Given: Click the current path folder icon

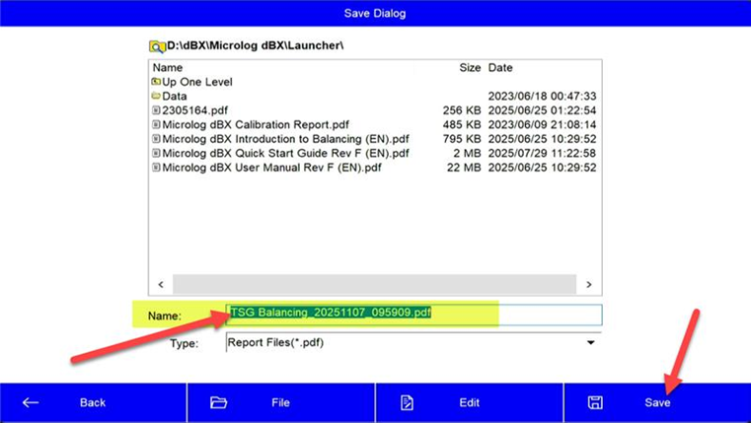Looking at the screenshot, I should [157, 46].
